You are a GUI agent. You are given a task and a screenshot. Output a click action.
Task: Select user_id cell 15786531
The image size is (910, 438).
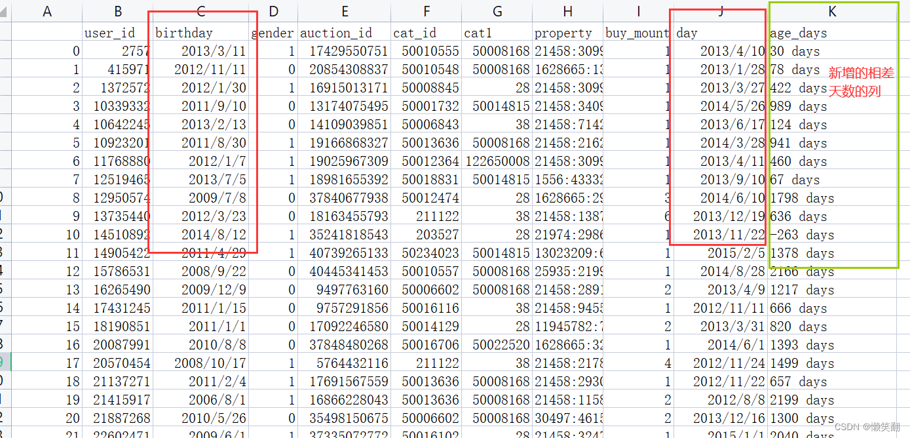(x=117, y=271)
